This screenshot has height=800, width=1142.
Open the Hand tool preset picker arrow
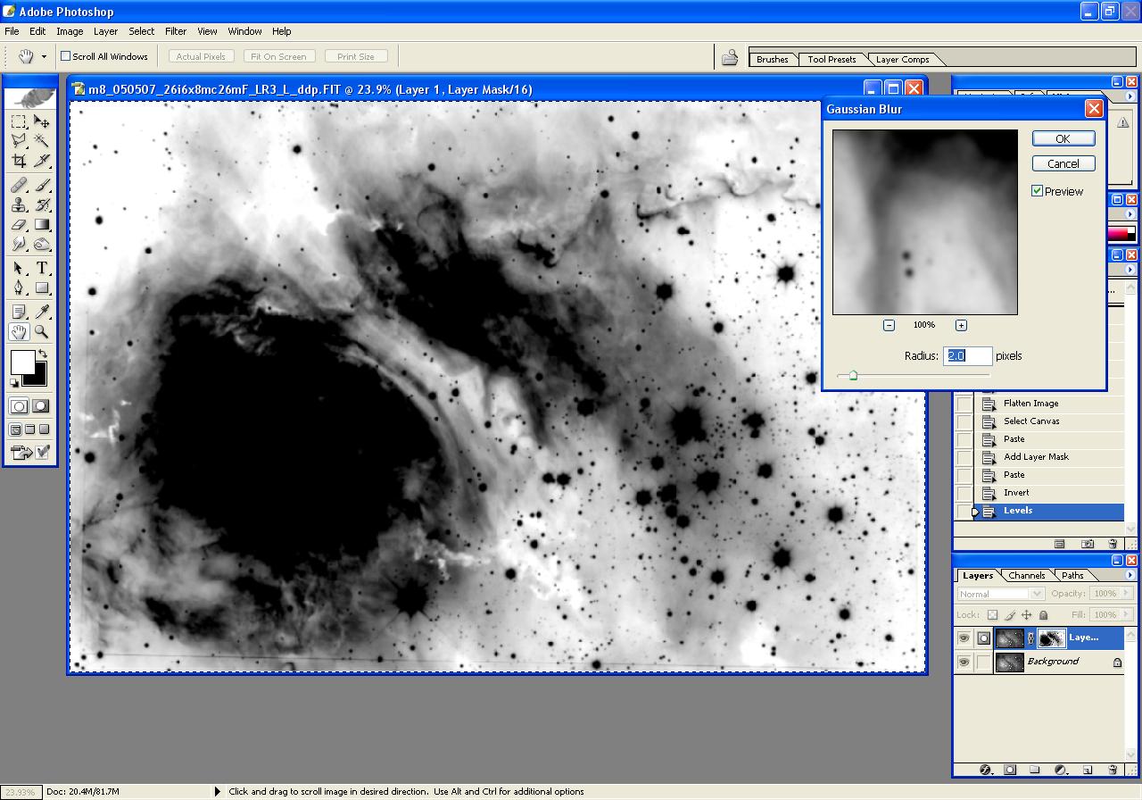[x=44, y=57]
